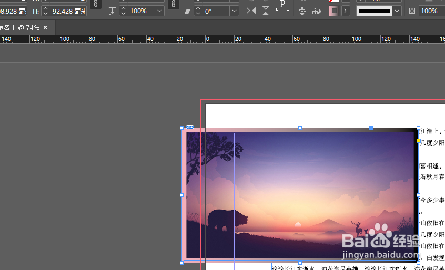Click the text line '喜相逢,'

click(431, 166)
